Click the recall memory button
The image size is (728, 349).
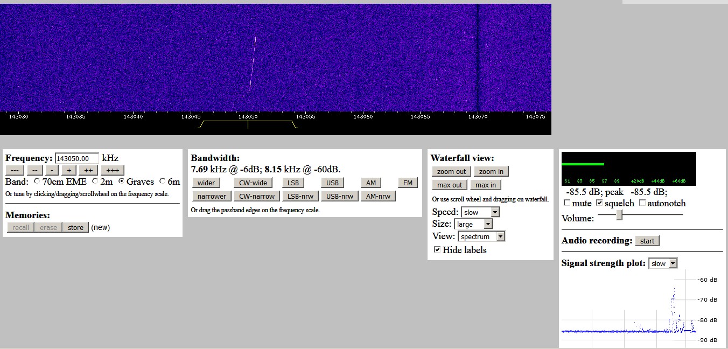(x=20, y=227)
